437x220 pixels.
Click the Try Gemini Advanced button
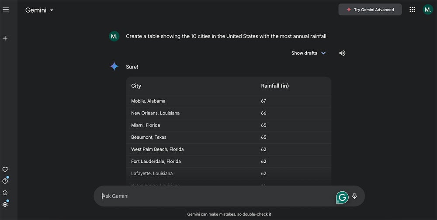pyautogui.click(x=370, y=10)
